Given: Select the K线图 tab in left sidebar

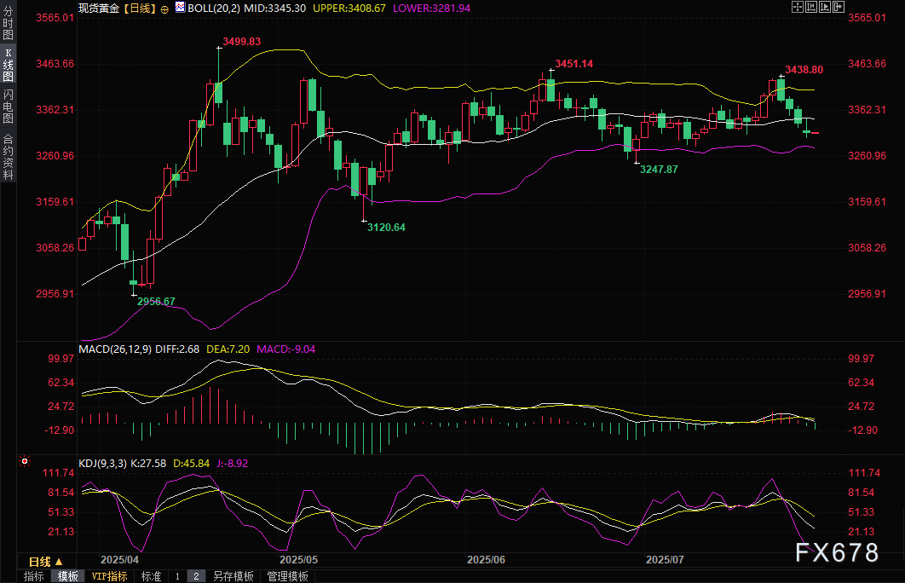Looking at the screenshot, I should coord(8,64).
